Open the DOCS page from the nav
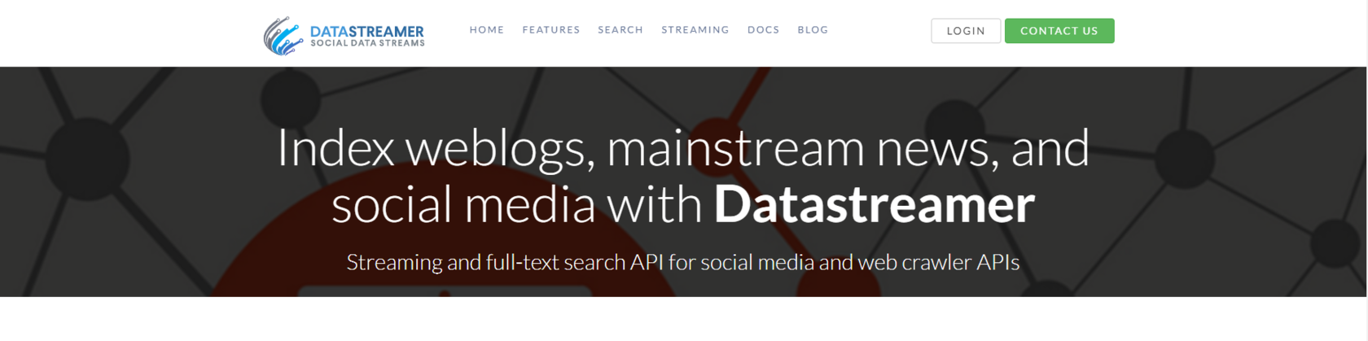The image size is (1368, 341). click(x=763, y=30)
